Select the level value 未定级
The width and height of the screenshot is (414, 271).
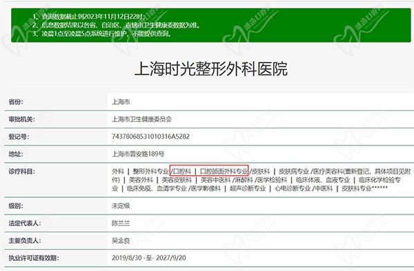[x=121, y=205]
